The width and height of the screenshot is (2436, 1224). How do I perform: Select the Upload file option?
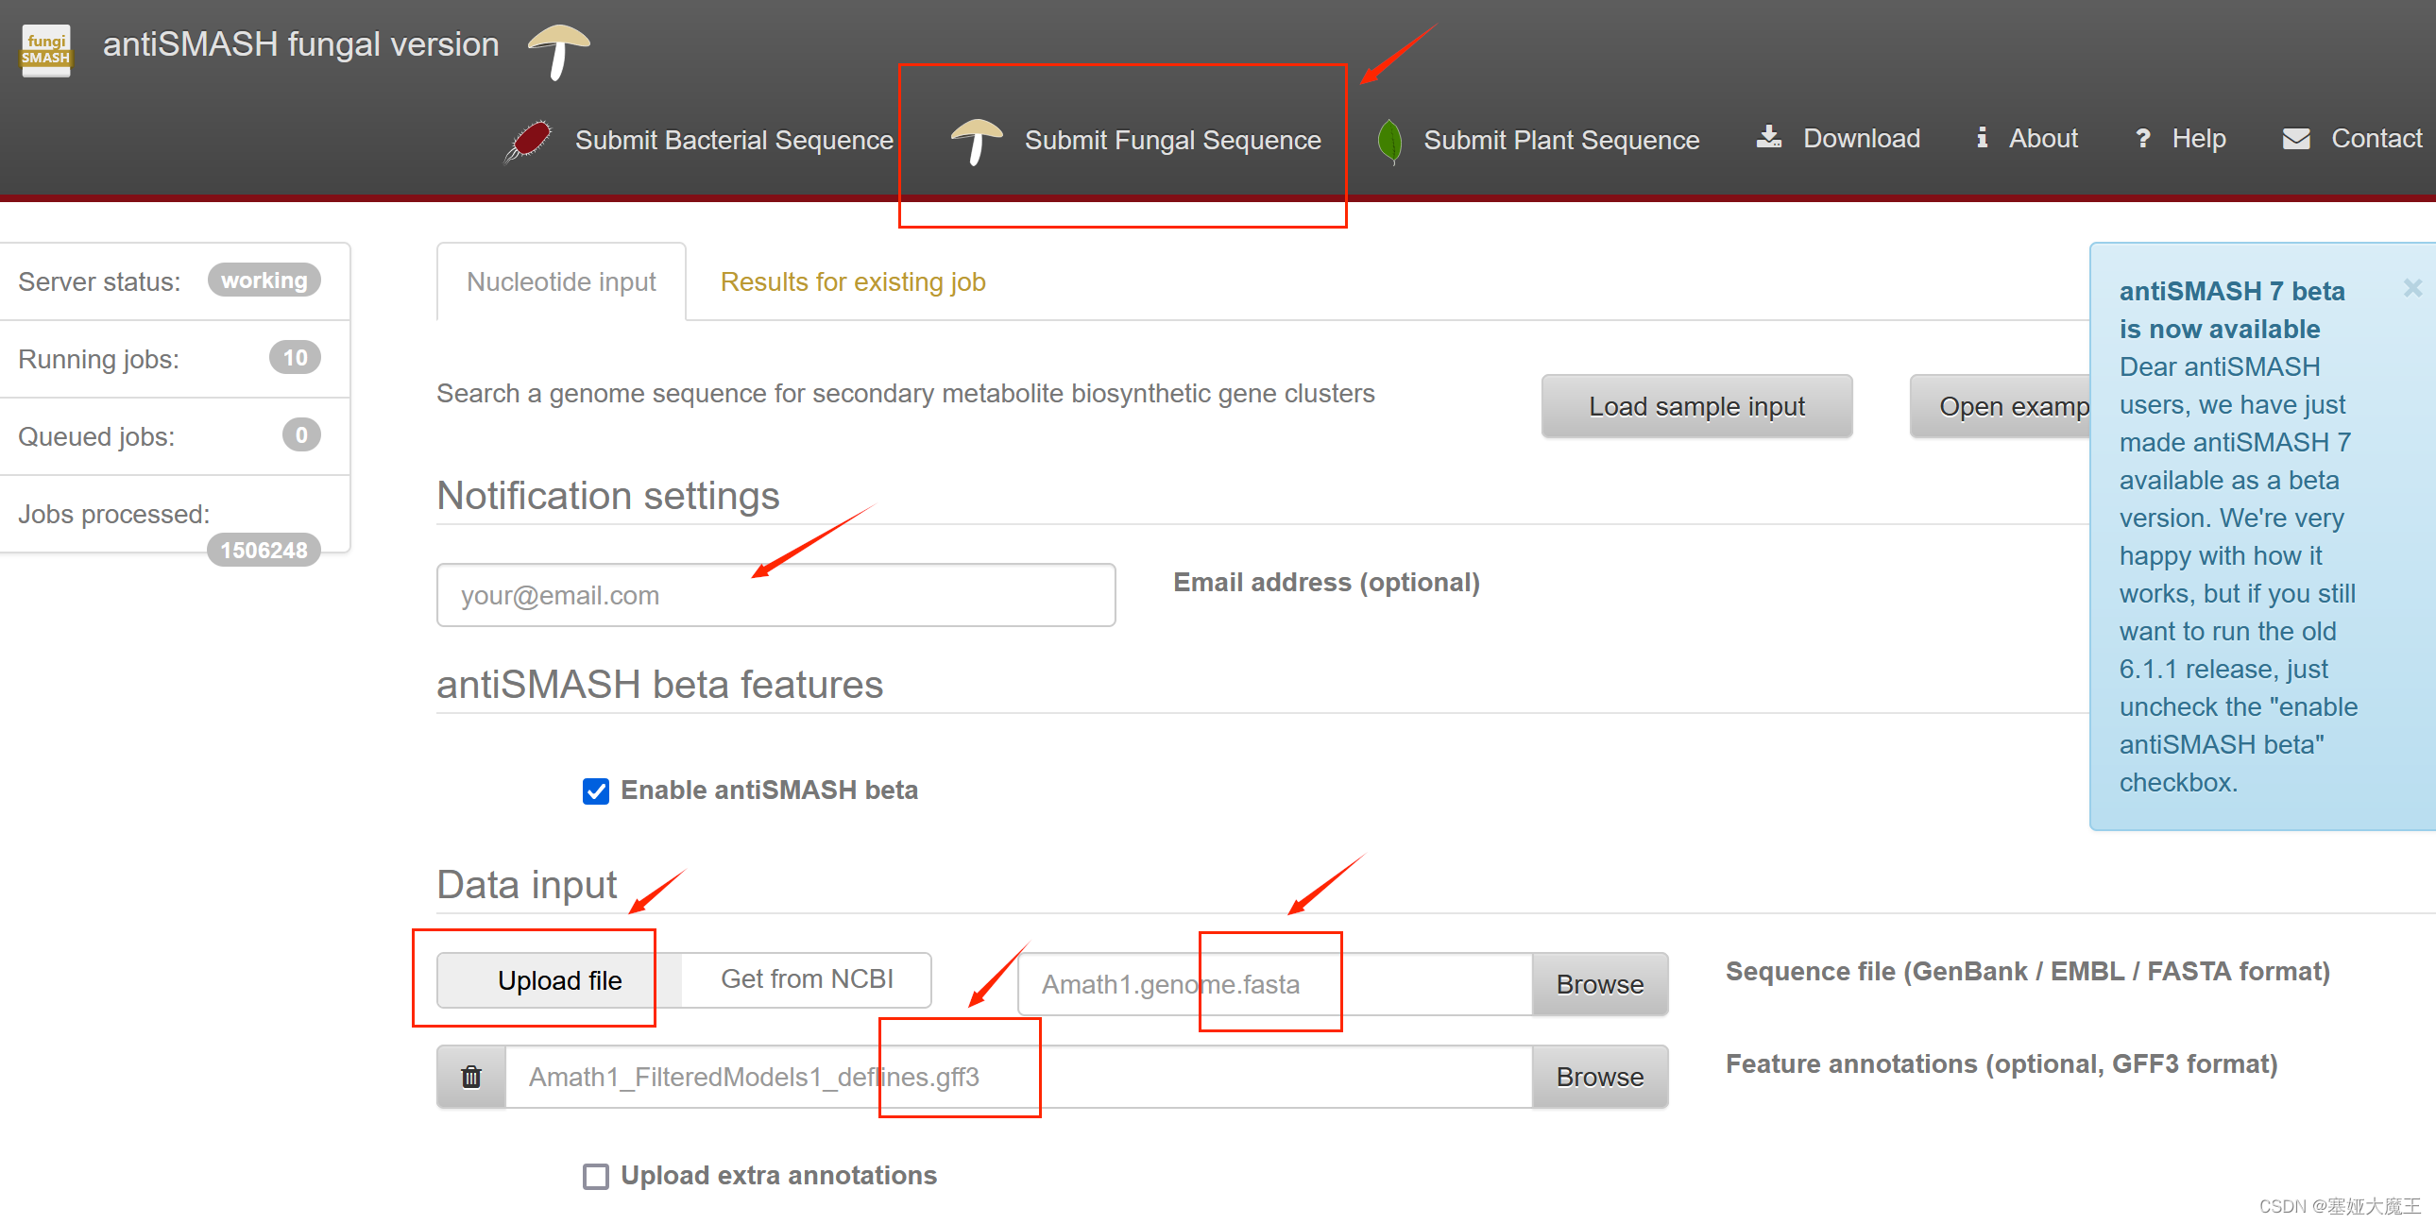559,980
